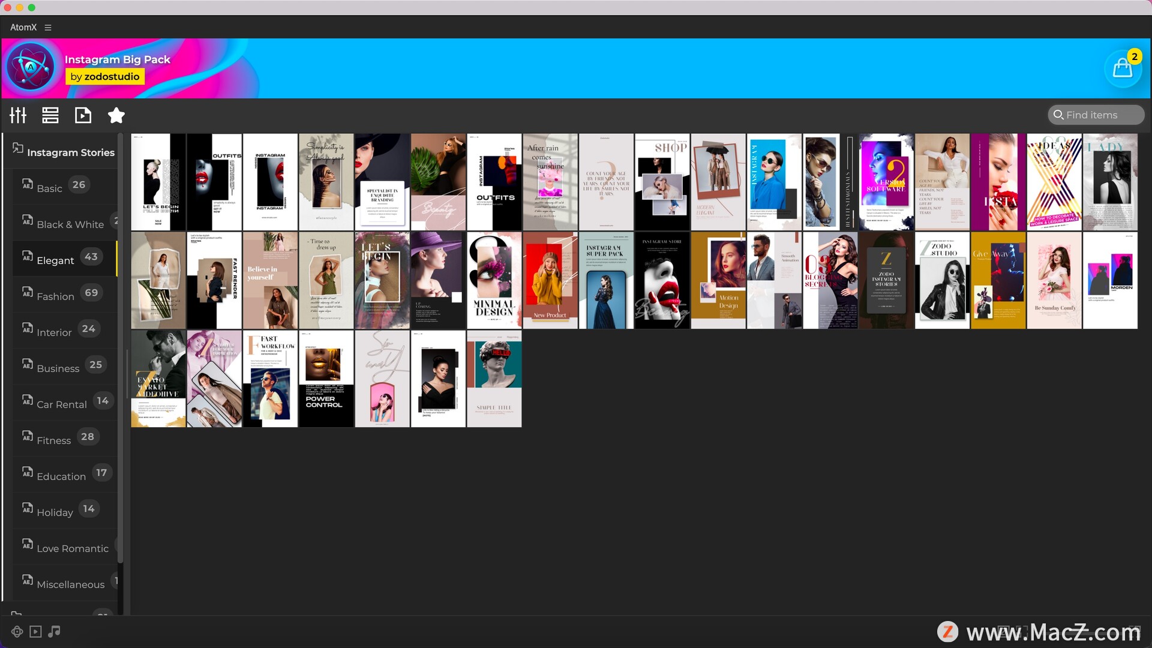The width and height of the screenshot is (1152, 648).
Task: Click the sliders settings icon in the toolbar
Action: pyautogui.click(x=18, y=115)
